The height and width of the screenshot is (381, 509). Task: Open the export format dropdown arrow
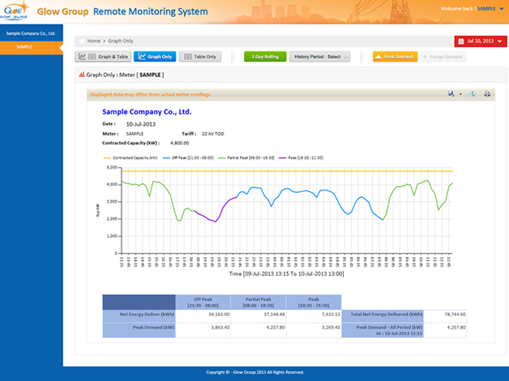[x=461, y=94]
